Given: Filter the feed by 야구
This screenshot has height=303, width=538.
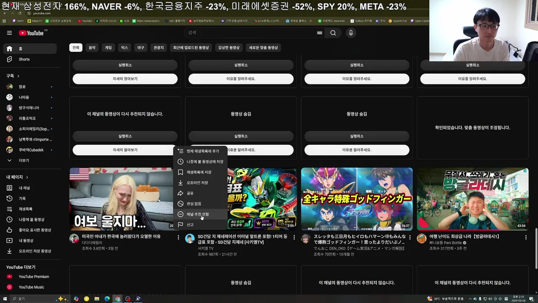Looking at the screenshot, I should (x=141, y=48).
